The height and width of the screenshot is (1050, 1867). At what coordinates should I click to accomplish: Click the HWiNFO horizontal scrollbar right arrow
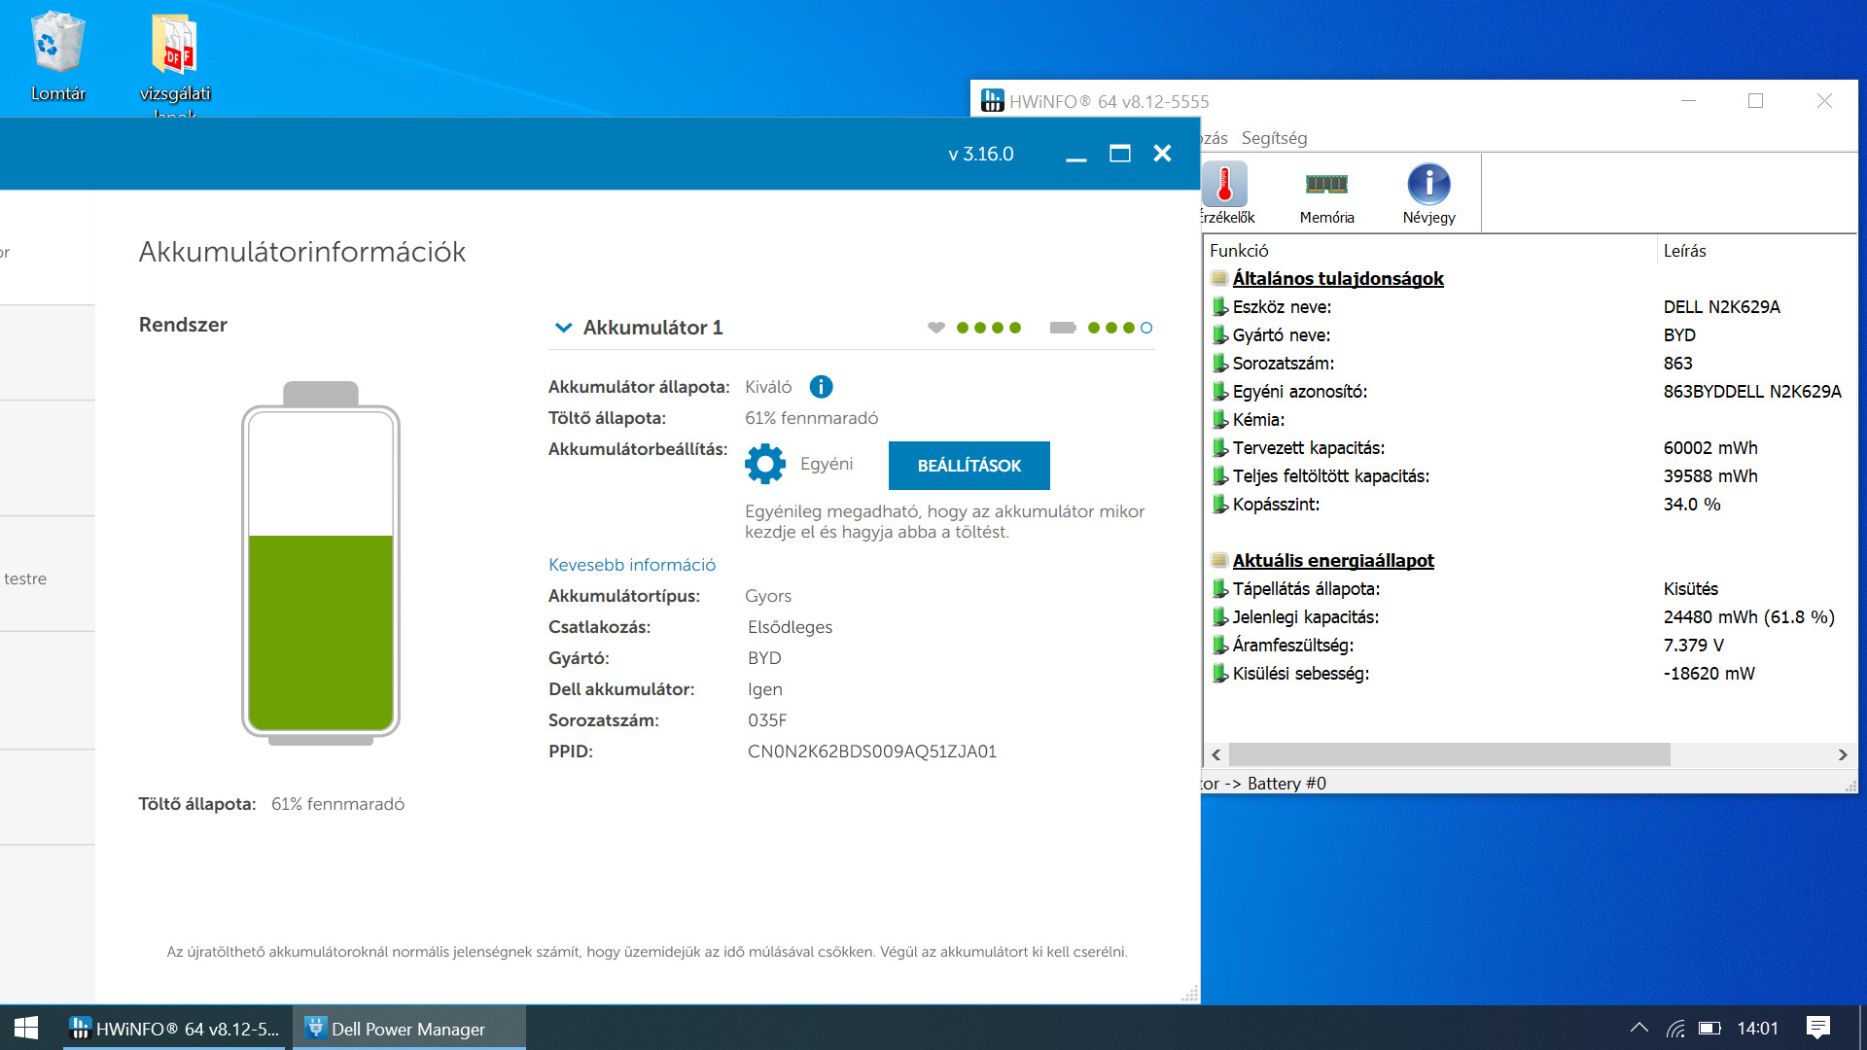click(1842, 754)
